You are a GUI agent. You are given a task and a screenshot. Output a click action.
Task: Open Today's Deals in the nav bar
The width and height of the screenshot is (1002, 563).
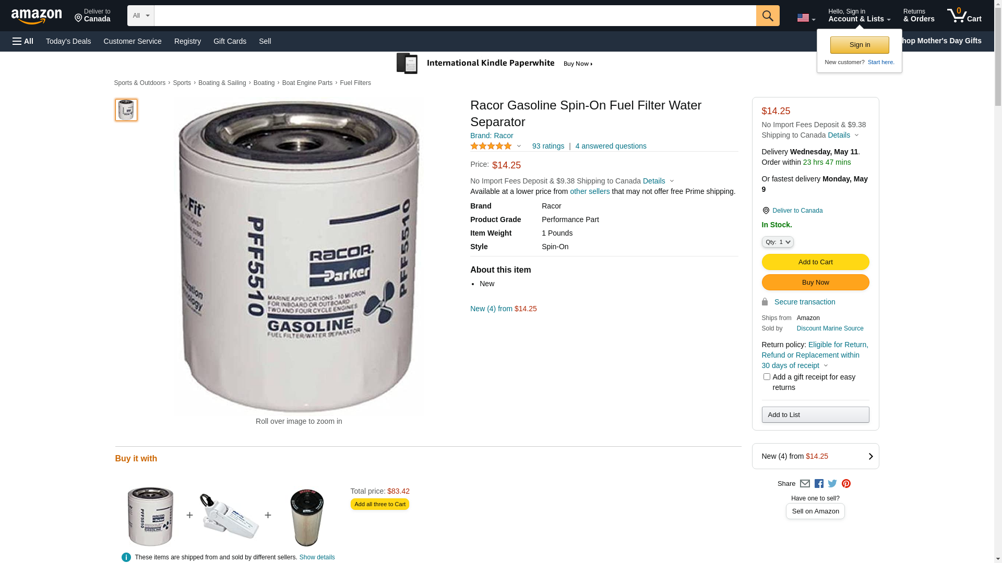click(68, 41)
